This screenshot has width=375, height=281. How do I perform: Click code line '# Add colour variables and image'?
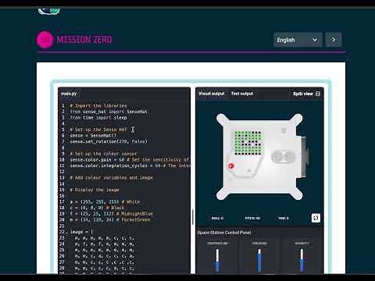click(111, 178)
